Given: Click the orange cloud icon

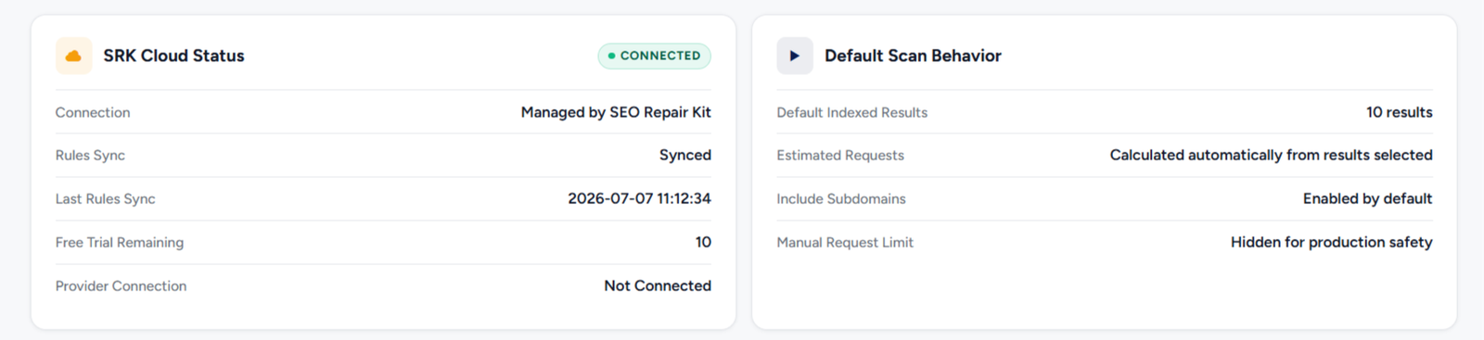Looking at the screenshot, I should (x=73, y=56).
